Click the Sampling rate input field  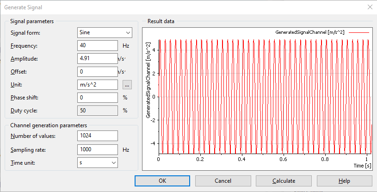pos(98,149)
